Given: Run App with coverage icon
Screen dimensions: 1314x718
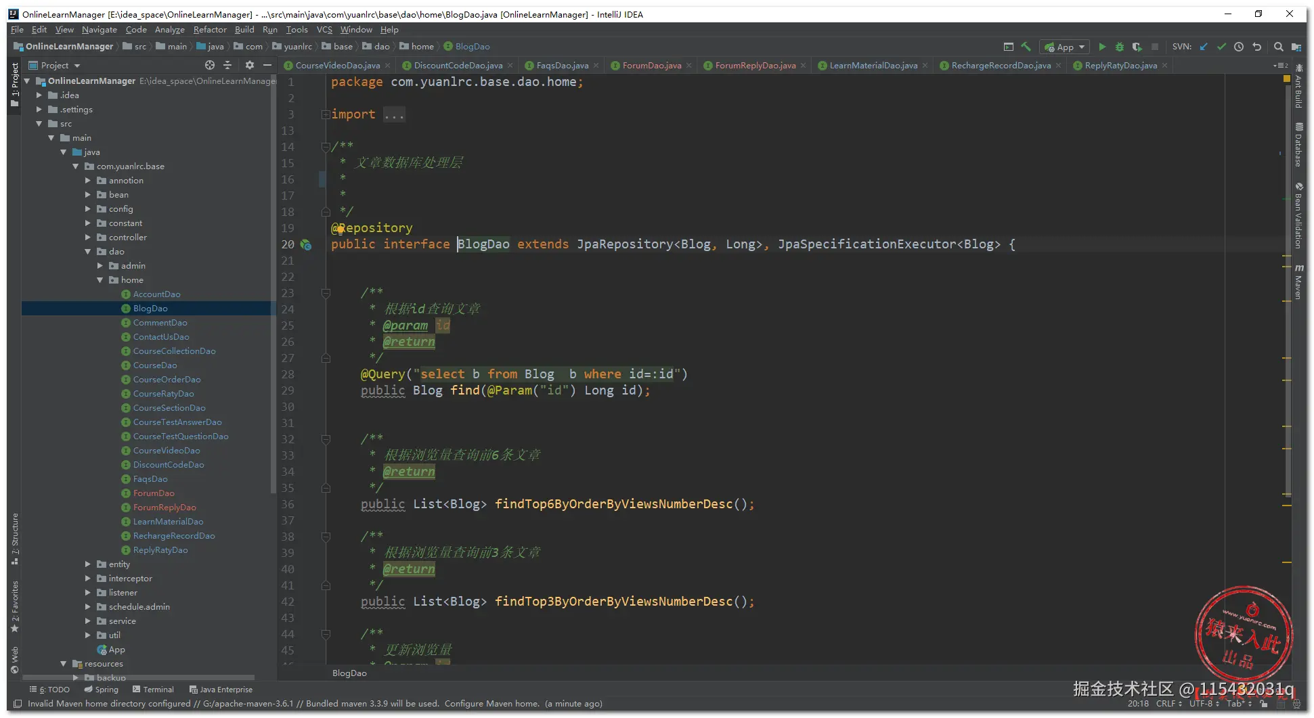Looking at the screenshot, I should coord(1137,47).
